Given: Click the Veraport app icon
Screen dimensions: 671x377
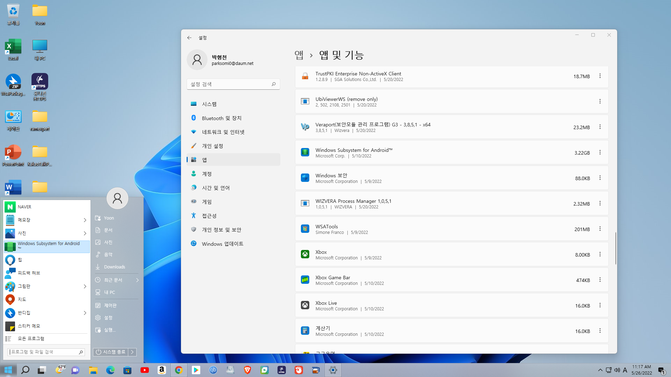Looking at the screenshot, I should [305, 127].
